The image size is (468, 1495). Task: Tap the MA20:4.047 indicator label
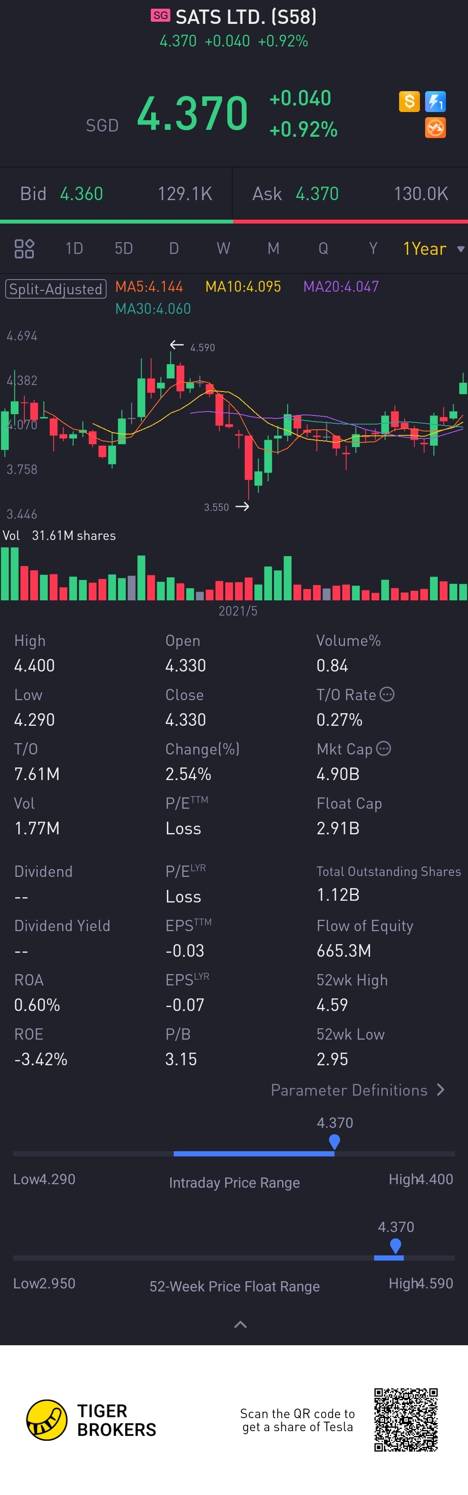[x=341, y=286]
